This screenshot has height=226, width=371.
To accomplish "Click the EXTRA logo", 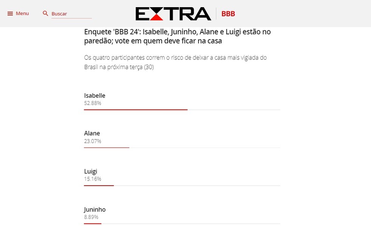I will pyautogui.click(x=173, y=14).
